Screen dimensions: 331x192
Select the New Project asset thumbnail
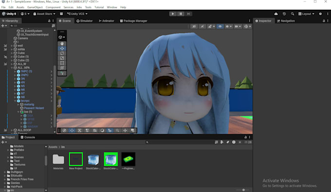pos(76,161)
